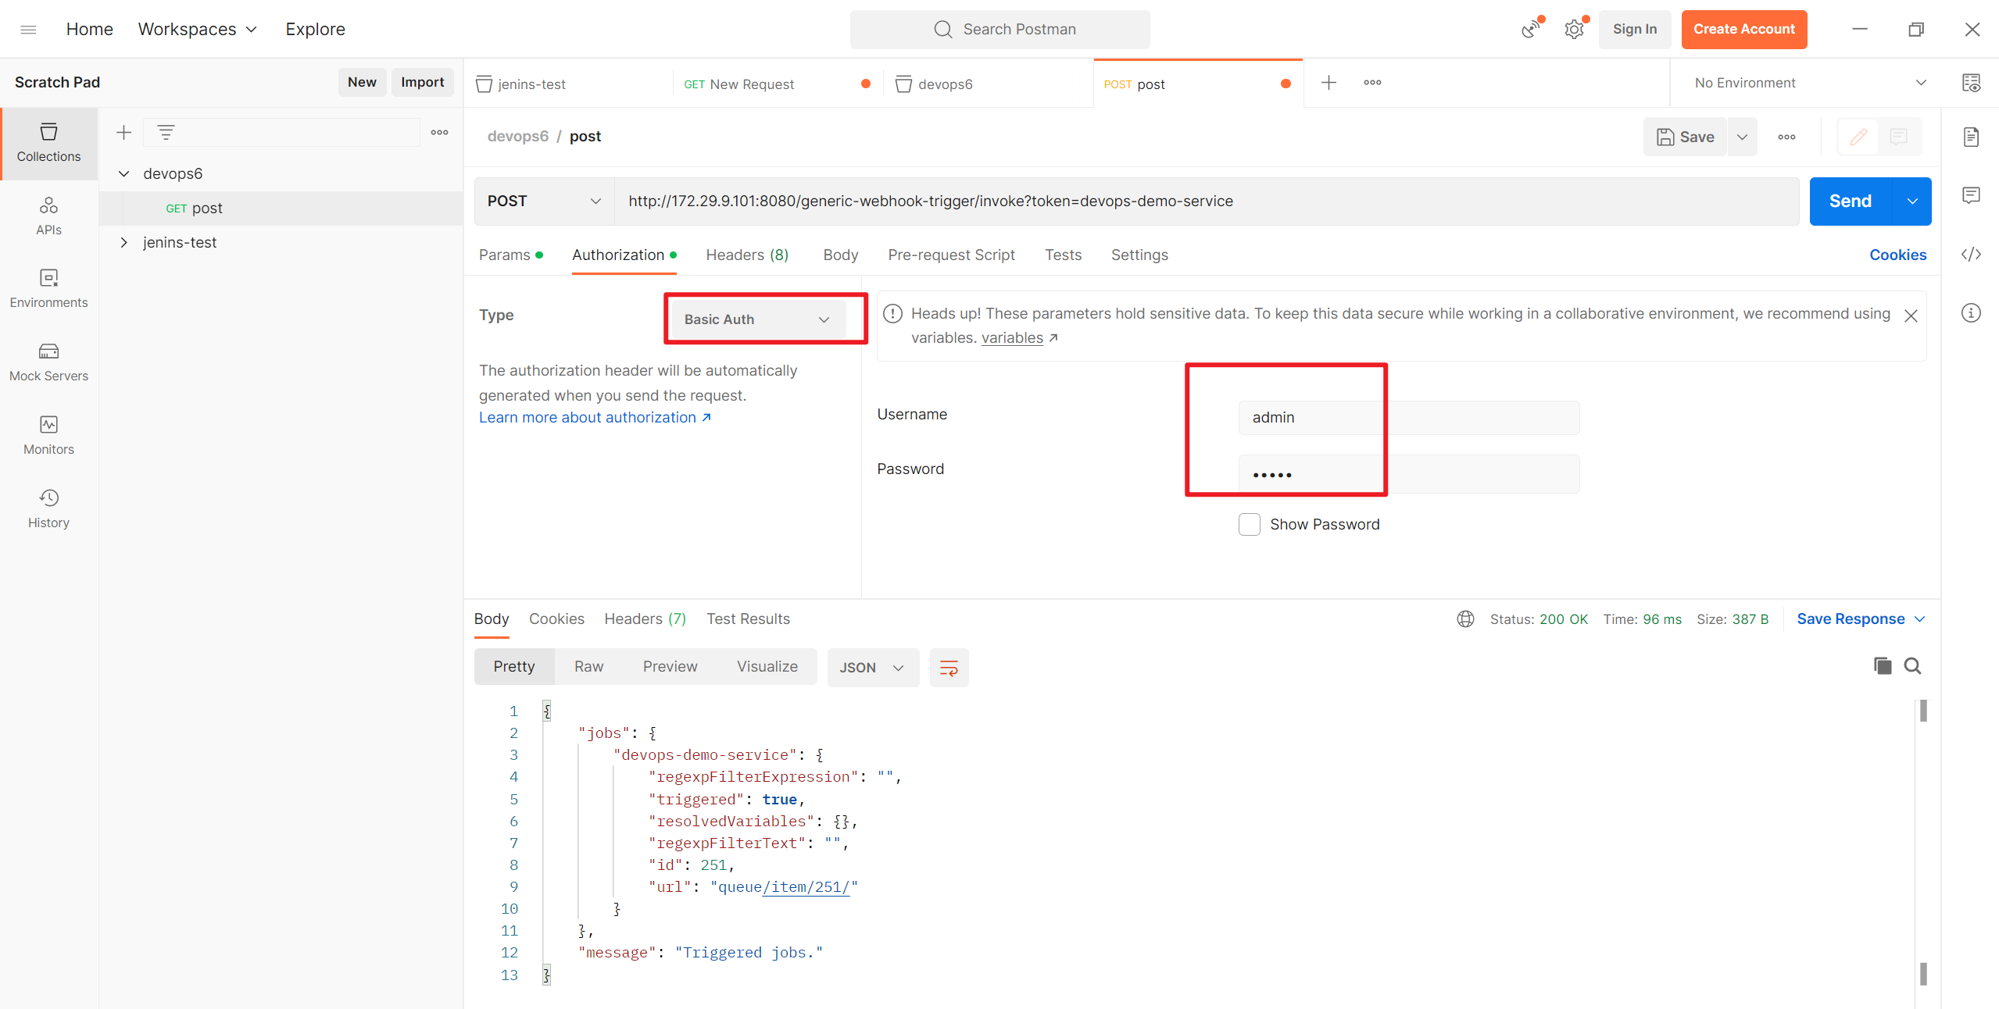Open the Send button dropdown arrow
This screenshot has width=1999, height=1009.
coord(1911,201)
